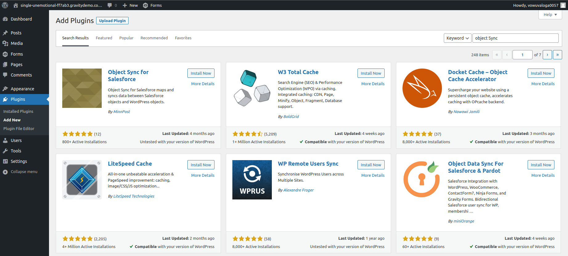The image size is (568, 256).
Task: Click WPRUS plugin icon
Action: [x=252, y=180]
